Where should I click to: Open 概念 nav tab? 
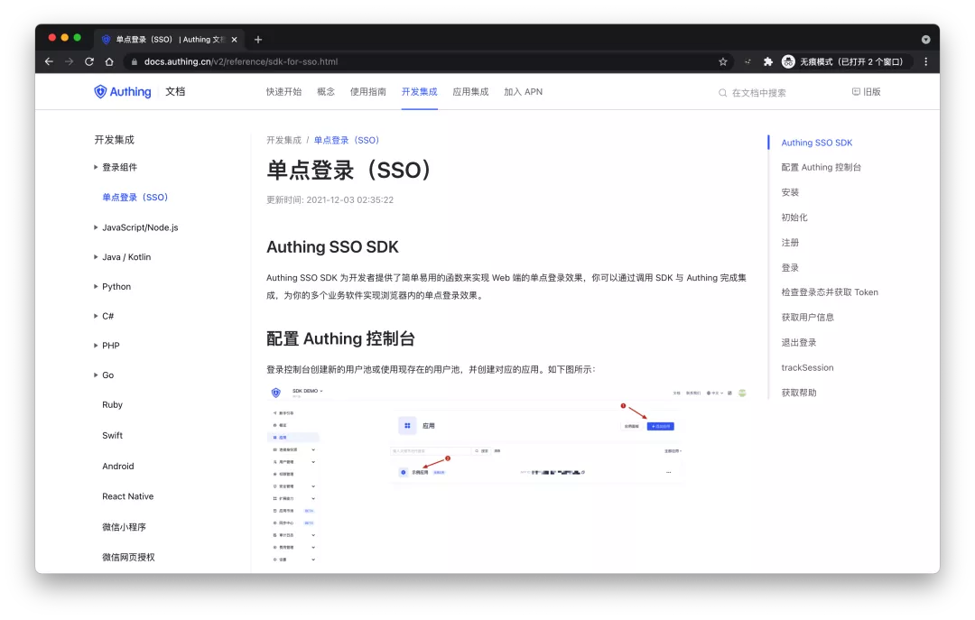click(x=326, y=91)
